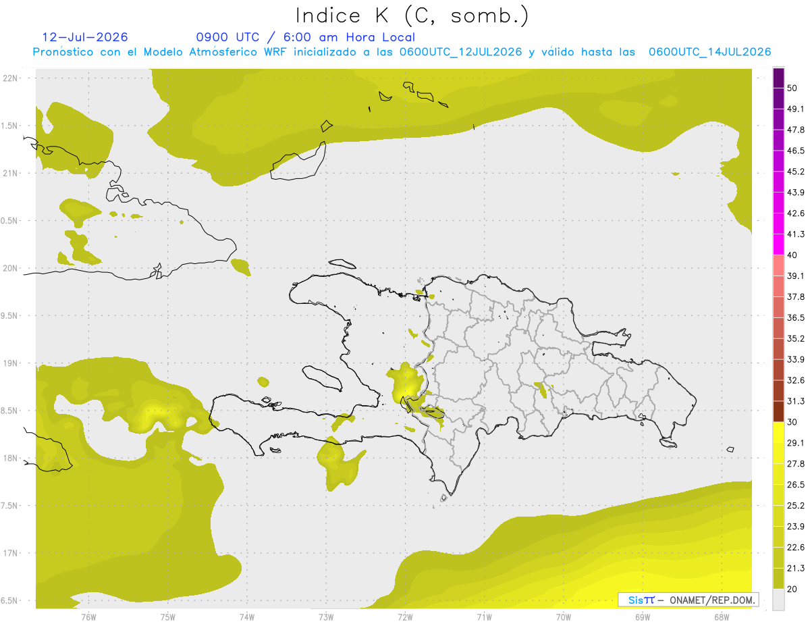Pick the bright yellow swatch between 29.1 and 30
The width and height of the screenshot is (810, 626).
(x=778, y=432)
